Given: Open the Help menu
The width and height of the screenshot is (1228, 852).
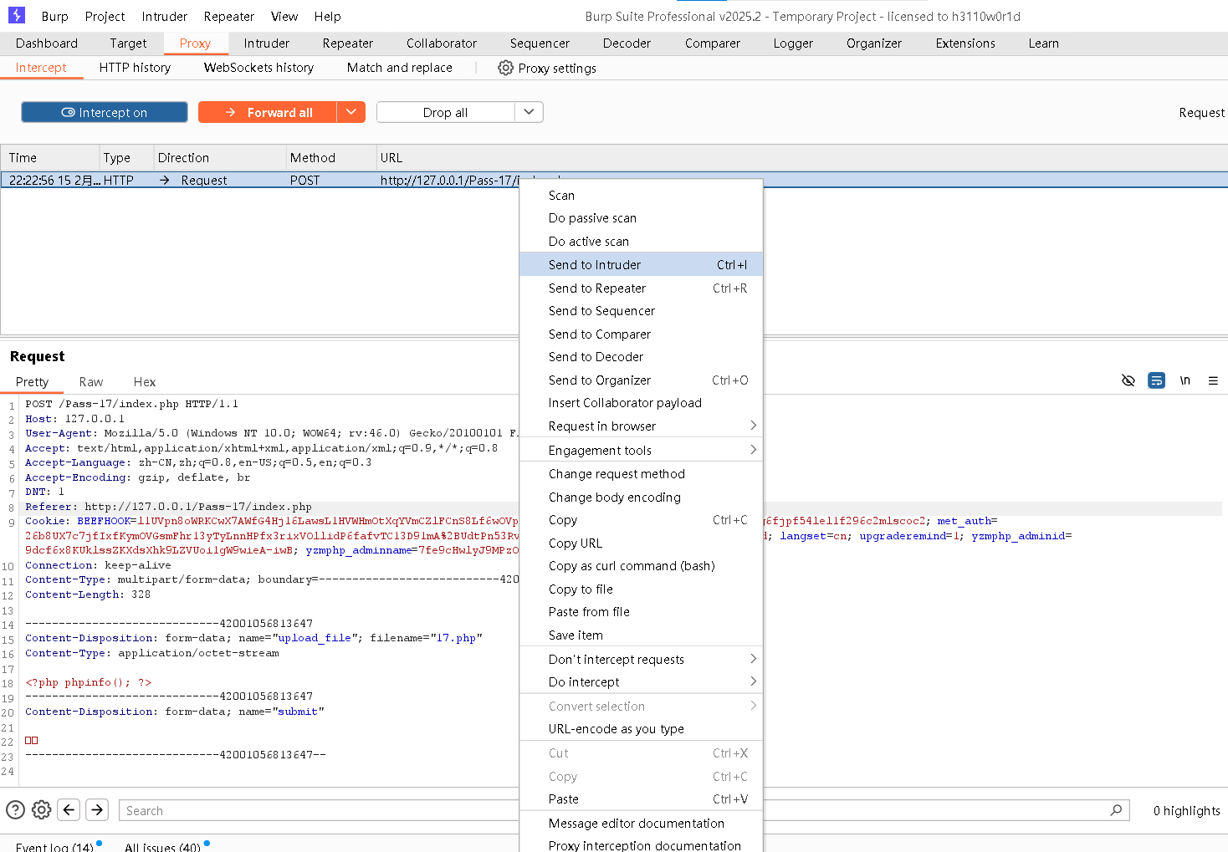Looking at the screenshot, I should click(328, 16).
